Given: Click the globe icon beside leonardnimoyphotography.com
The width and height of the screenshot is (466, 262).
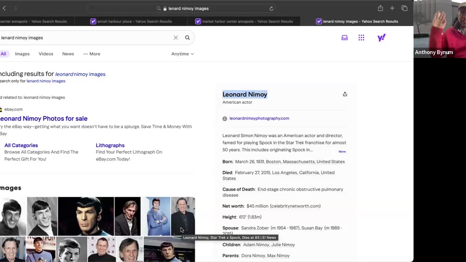Looking at the screenshot, I should click(225, 119).
